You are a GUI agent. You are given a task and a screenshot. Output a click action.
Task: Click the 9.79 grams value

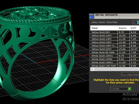121,56
